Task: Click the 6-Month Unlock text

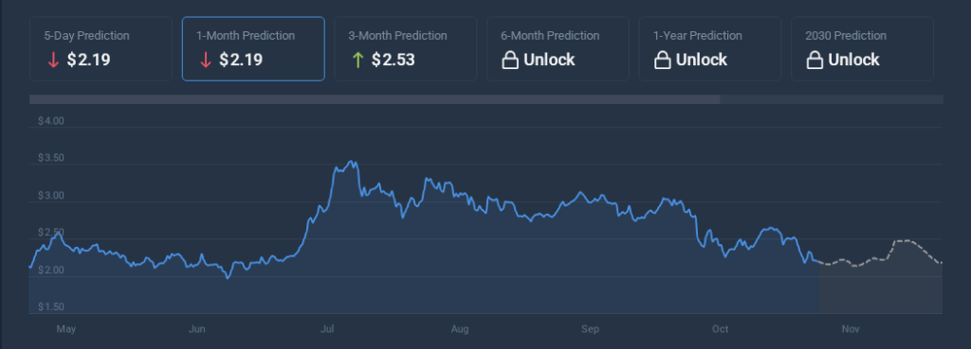Action: pyautogui.click(x=549, y=60)
